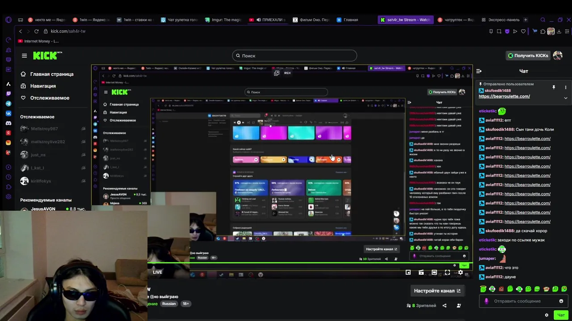Image resolution: width=572 pixels, height=321 pixels.
Task: Insert the red angry emote
Action: [x=501, y=289]
